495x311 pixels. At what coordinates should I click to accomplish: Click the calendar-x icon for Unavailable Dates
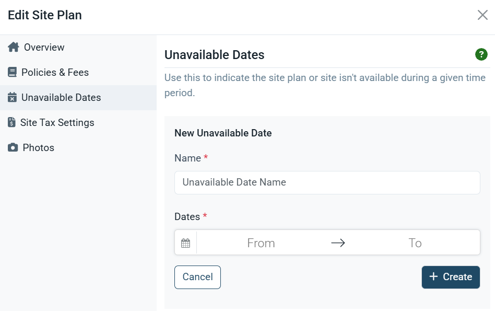[x=12, y=97]
